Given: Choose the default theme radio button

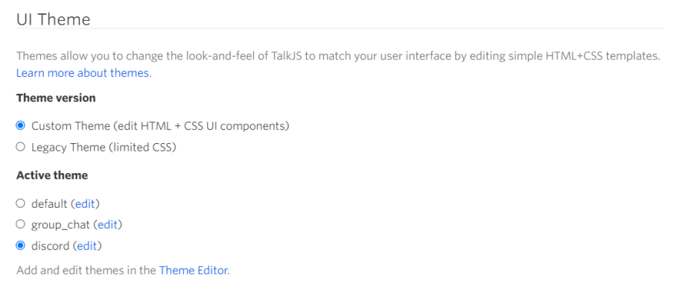Looking at the screenshot, I should pos(20,203).
